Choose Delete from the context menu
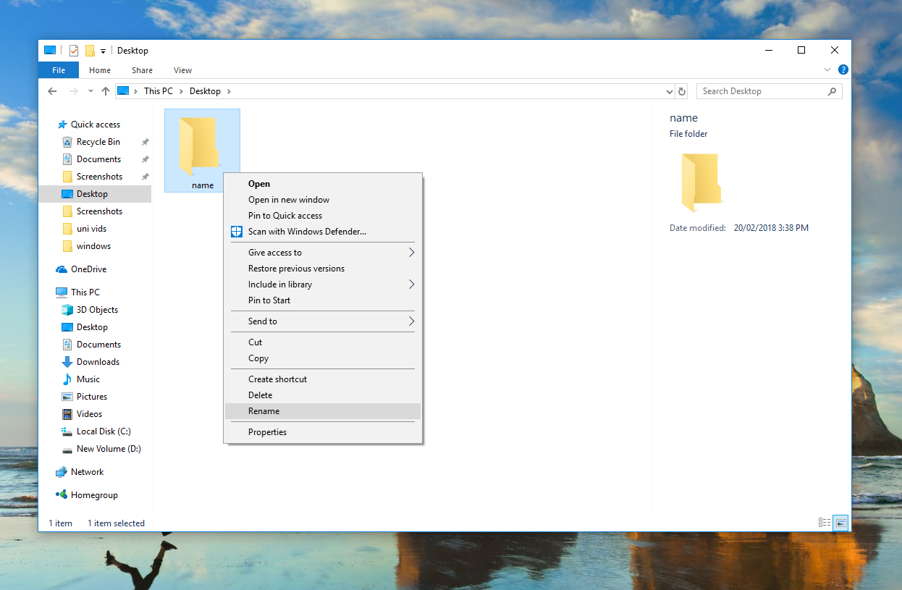The height and width of the screenshot is (590, 902). tap(322, 395)
